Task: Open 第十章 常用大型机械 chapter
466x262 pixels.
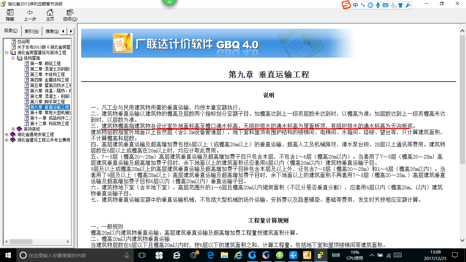Action: tap(50, 113)
